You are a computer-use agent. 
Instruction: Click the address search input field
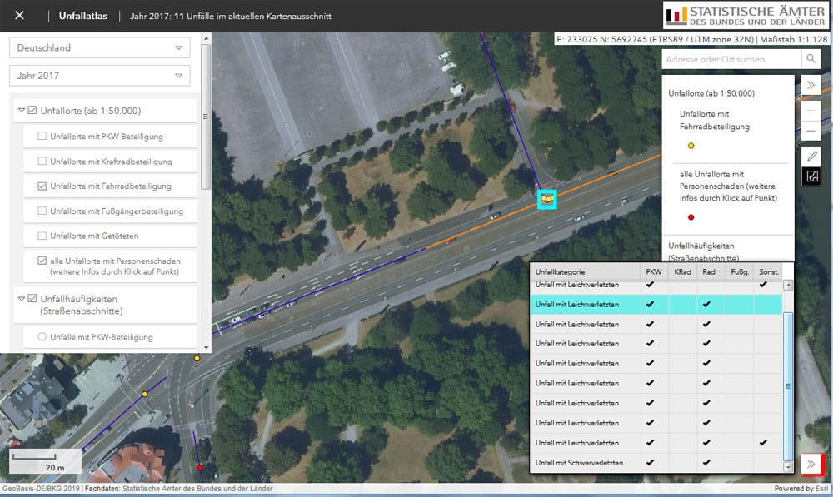(731, 59)
